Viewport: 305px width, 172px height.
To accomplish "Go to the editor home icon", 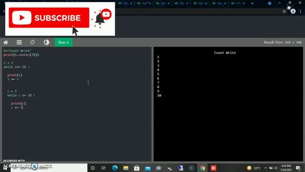I will [x=6, y=43].
